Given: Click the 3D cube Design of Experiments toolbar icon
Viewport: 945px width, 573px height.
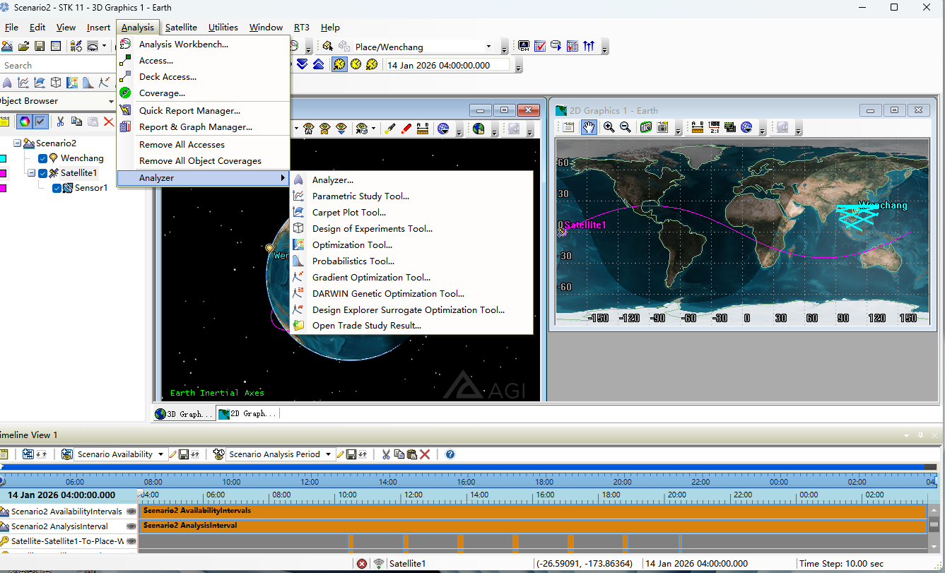Looking at the screenshot, I should (56, 83).
